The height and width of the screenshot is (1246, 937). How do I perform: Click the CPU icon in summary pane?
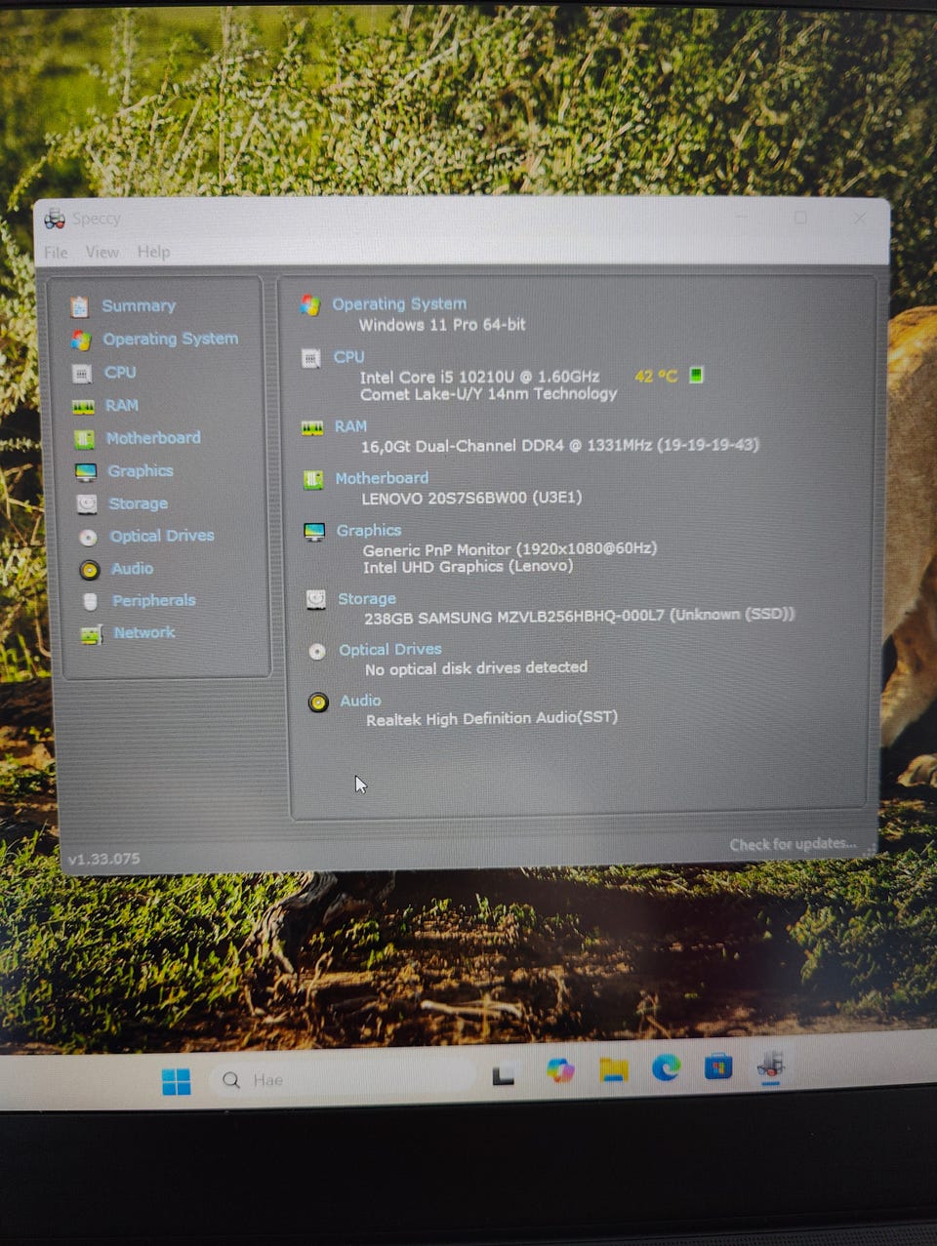pos(310,359)
